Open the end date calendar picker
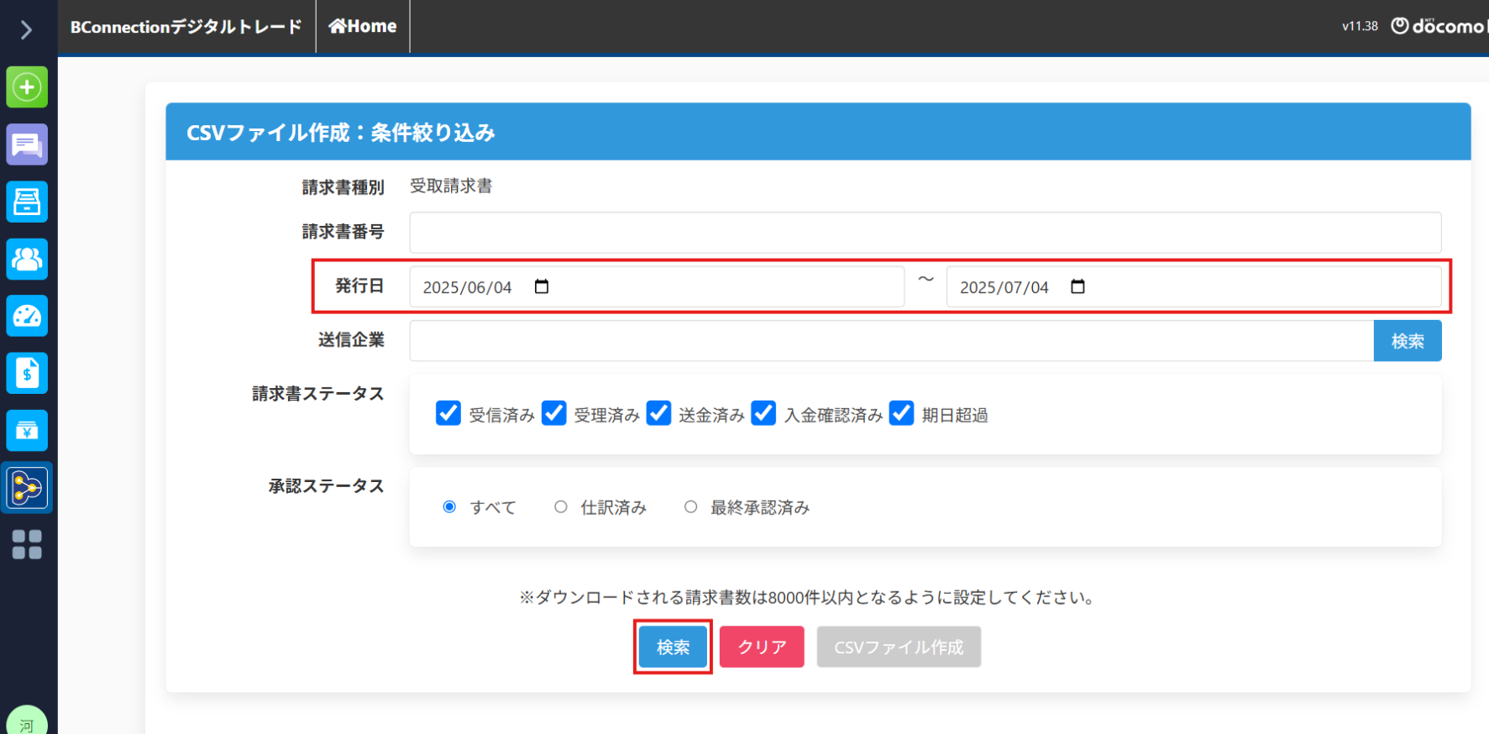Image resolution: width=1489 pixels, height=734 pixels. pos(1077,287)
